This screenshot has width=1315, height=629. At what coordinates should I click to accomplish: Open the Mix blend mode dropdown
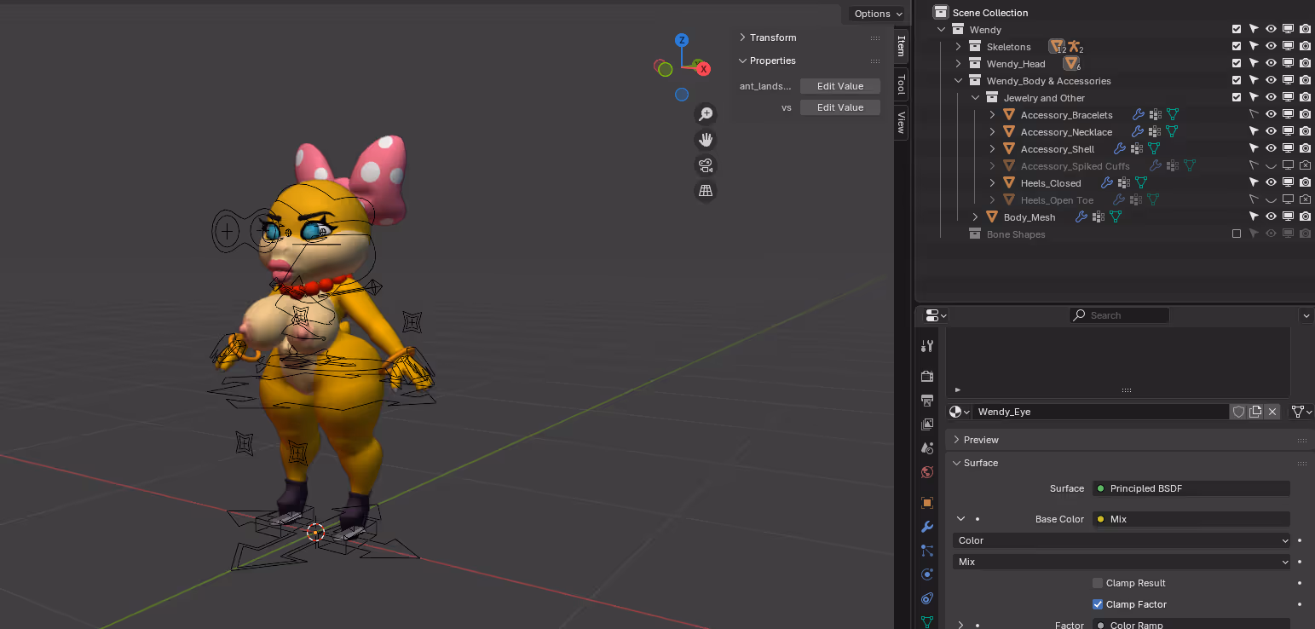point(1122,562)
